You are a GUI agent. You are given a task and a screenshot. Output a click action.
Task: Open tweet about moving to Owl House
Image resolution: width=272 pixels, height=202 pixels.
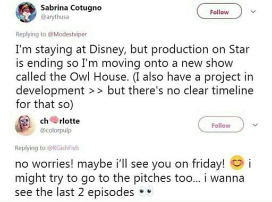click(x=134, y=77)
